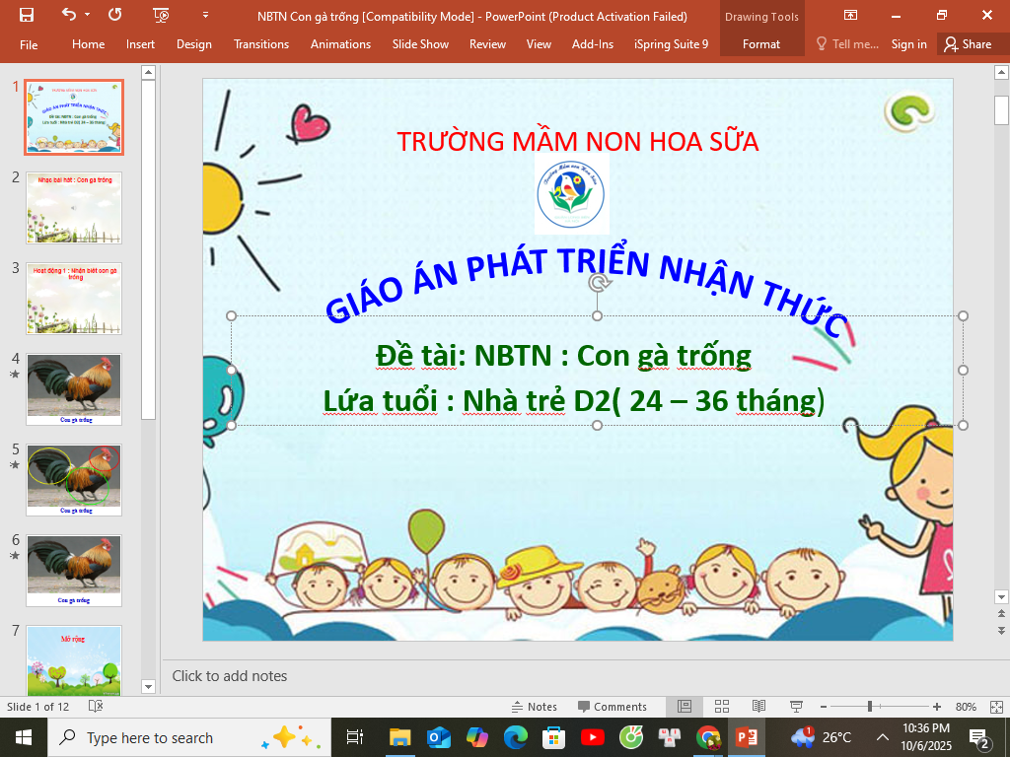Open Ribbon Display Options menu
Image resolution: width=1010 pixels, height=757 pixels.
click(x=850, y=15)
